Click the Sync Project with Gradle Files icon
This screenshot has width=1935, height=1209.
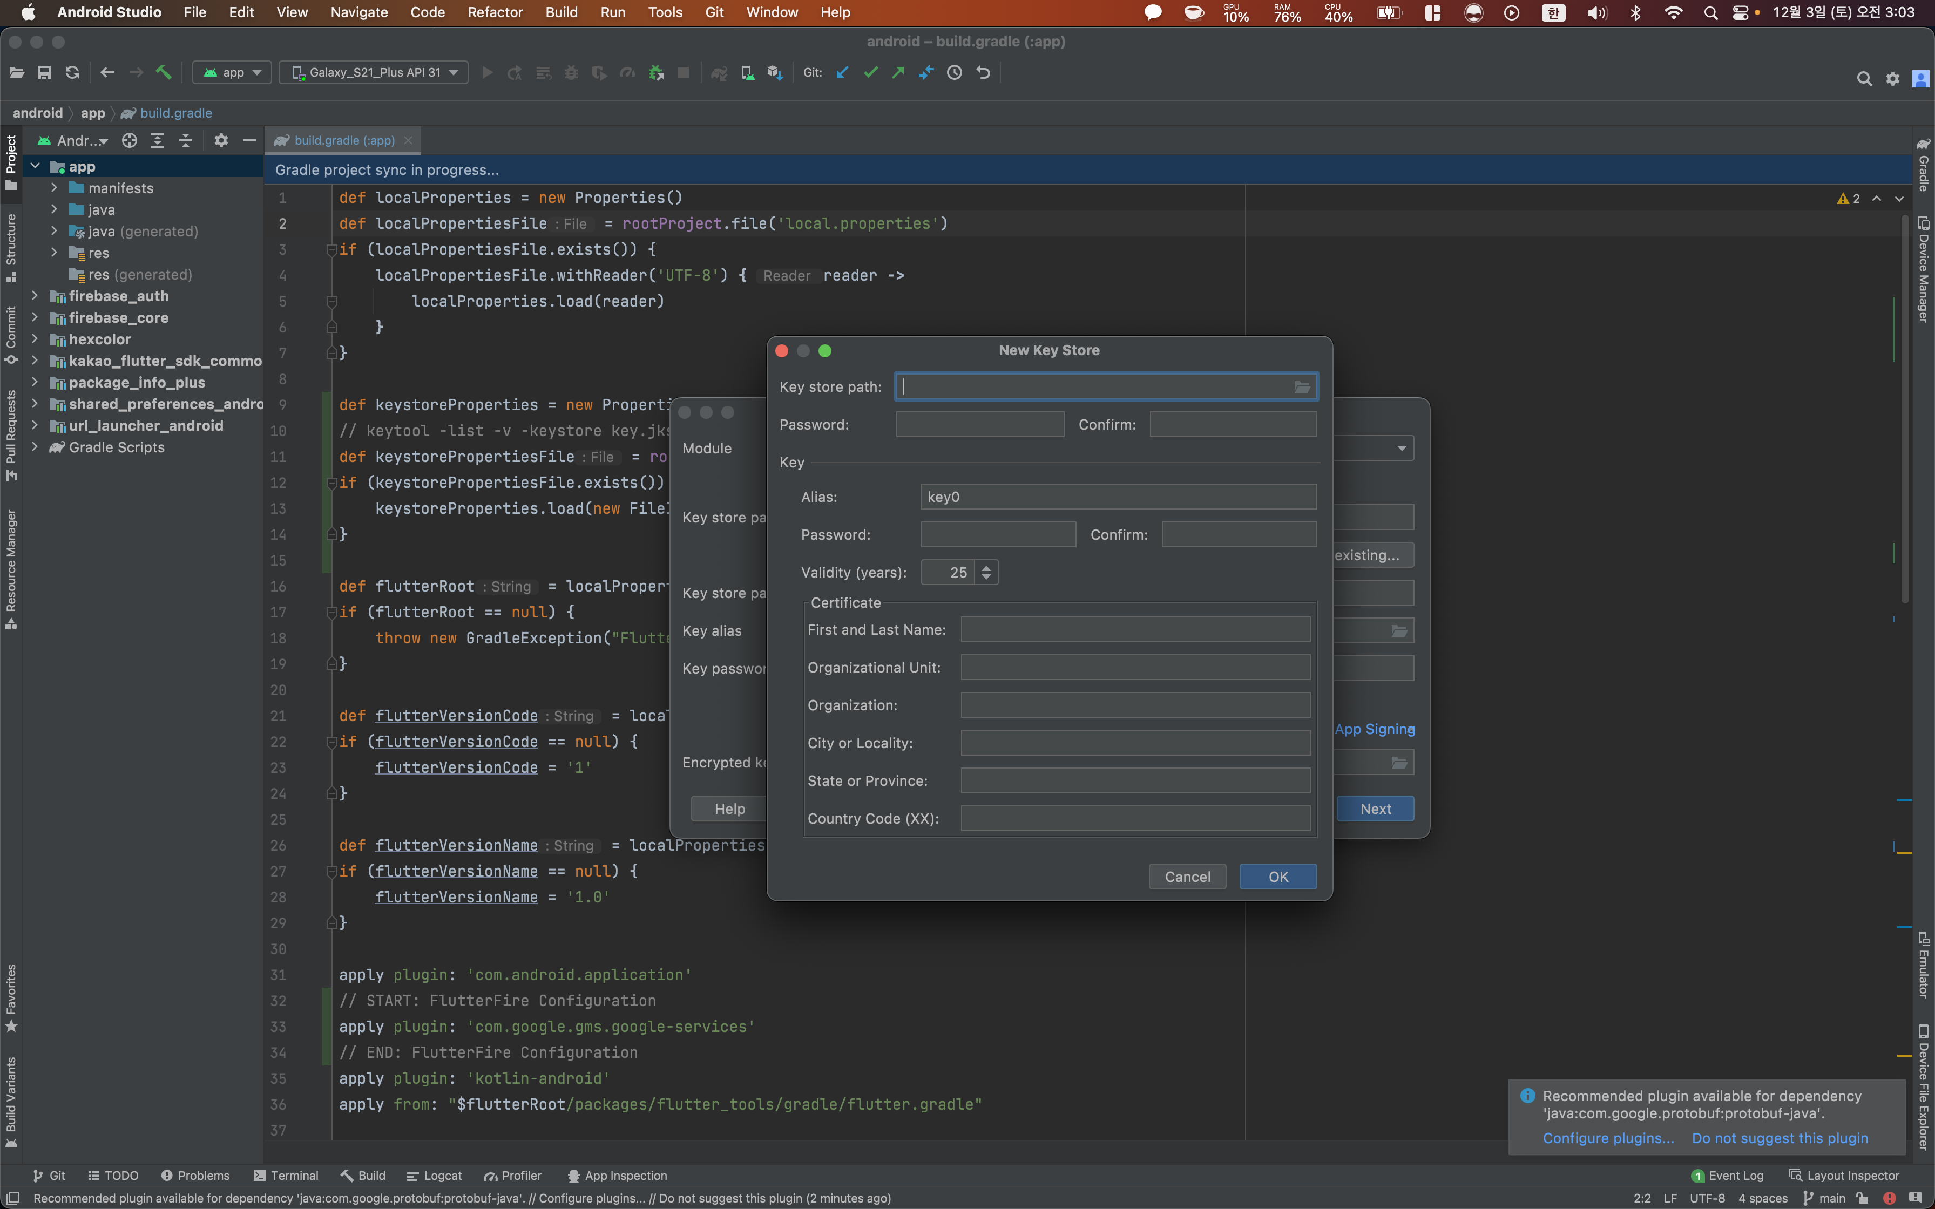pos(719,73)
